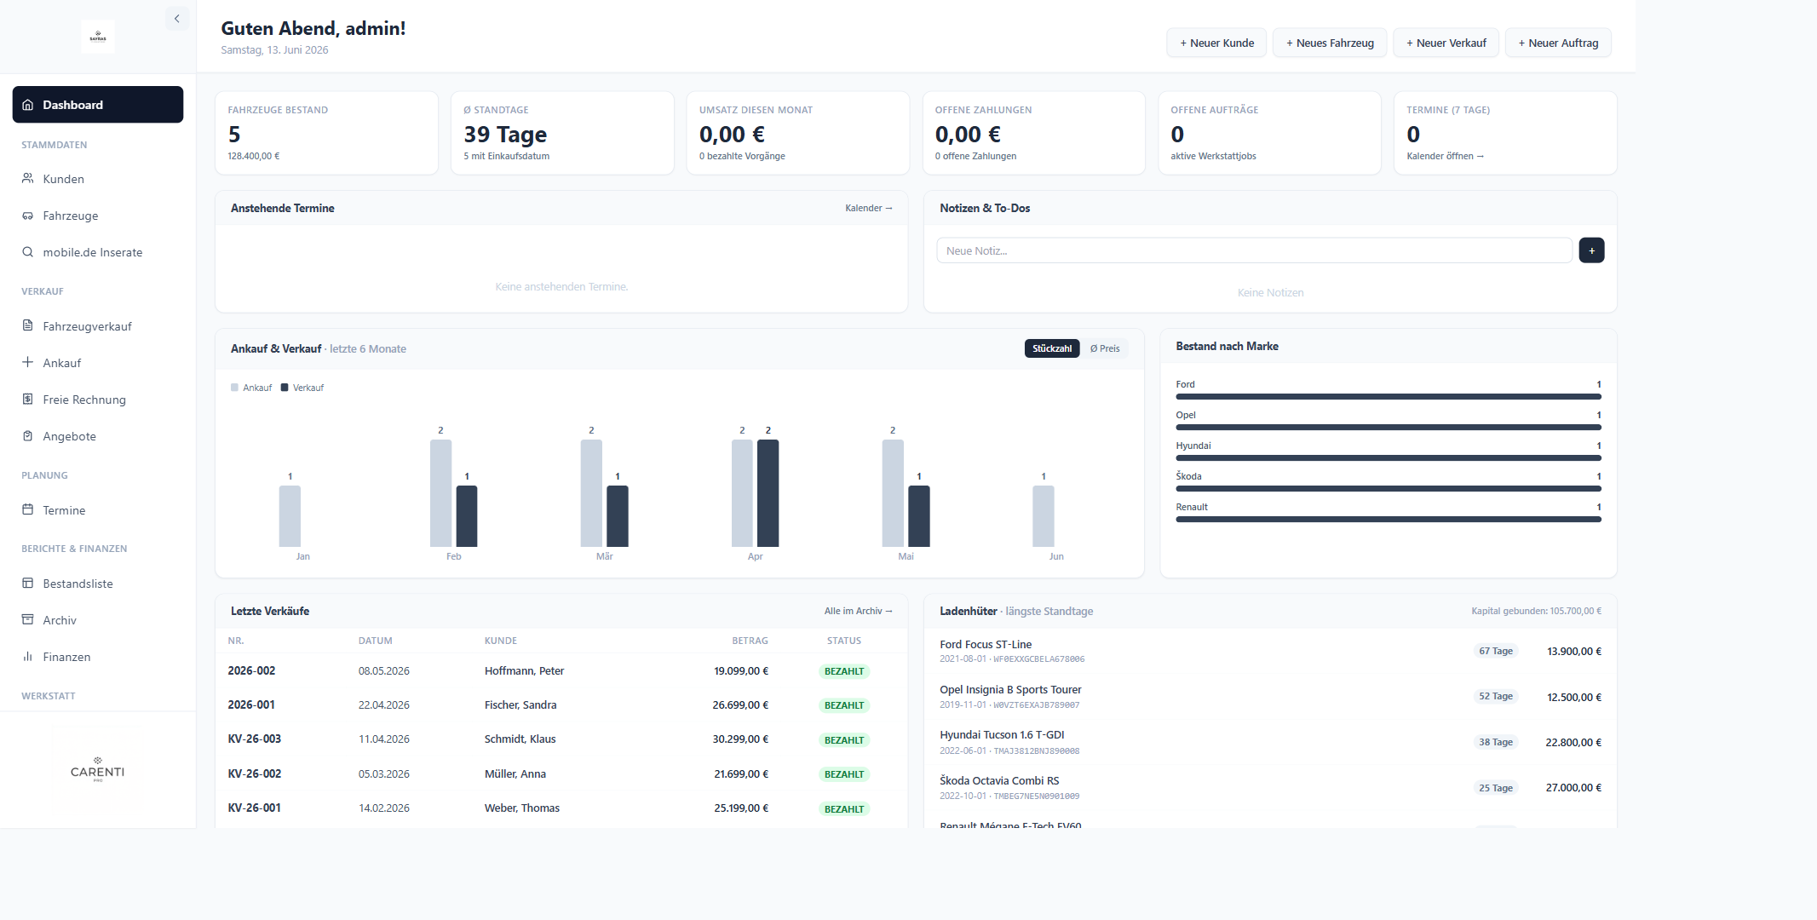The image size is (1817, 920).
Task: Navigate to Fahrzeugverkauf
Action: point(98,326)
